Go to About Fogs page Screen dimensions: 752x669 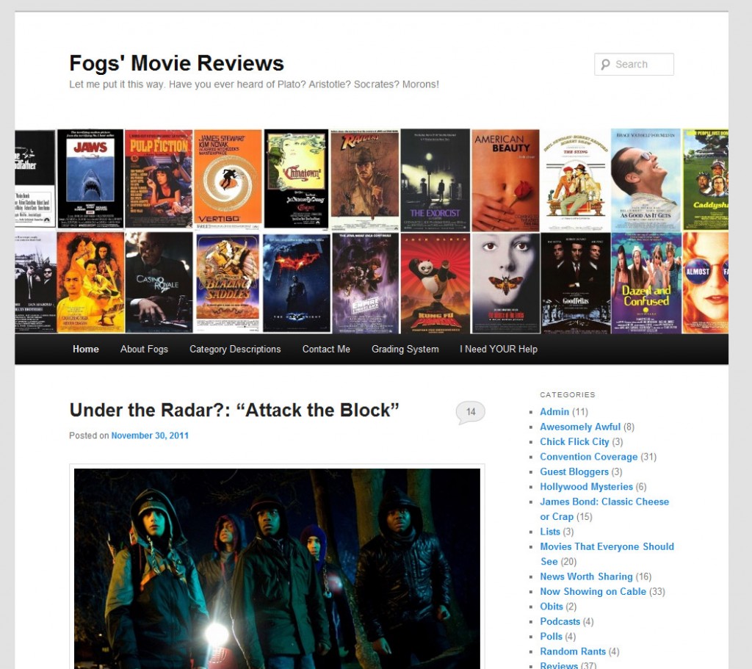144,349
